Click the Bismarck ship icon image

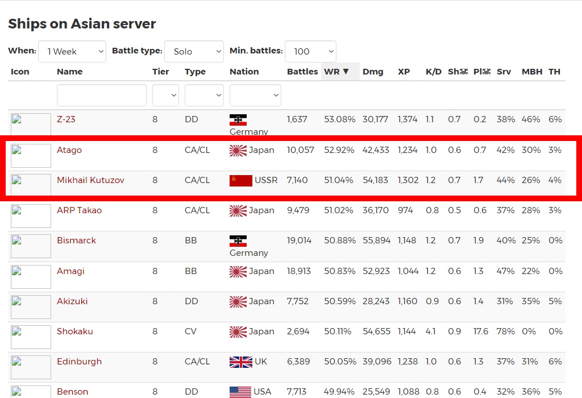pyautogui.click(x=31, y=246)
